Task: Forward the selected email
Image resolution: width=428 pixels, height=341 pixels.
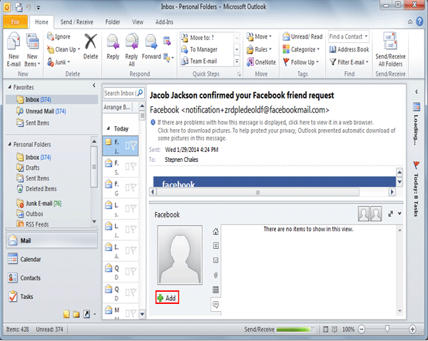Action: (x=151, y=47)
